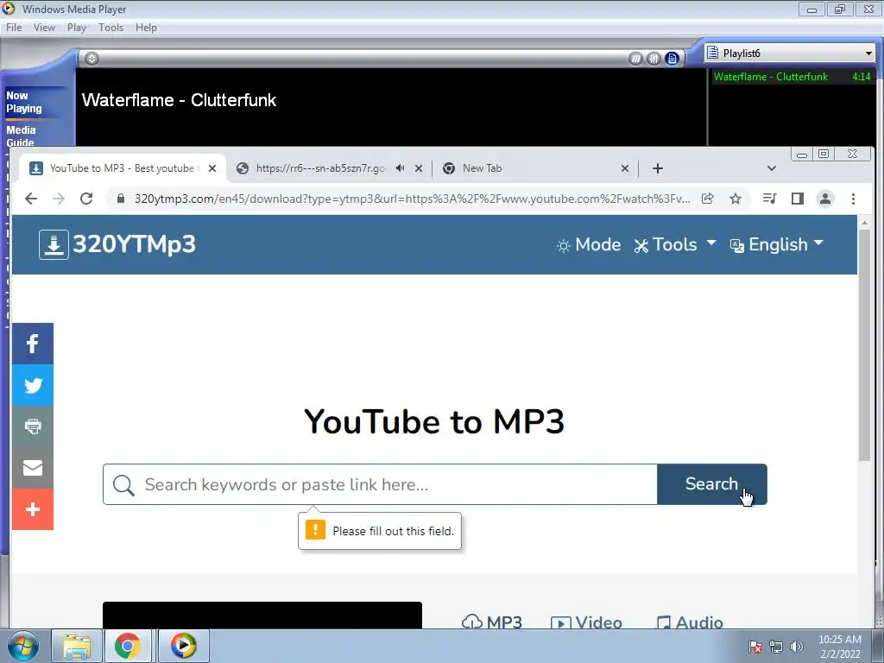Close the New Tab tab
The height and width of the screenshot is (663, 884).
click(625, 168)
